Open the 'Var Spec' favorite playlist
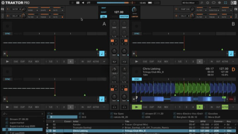Viewport: 238px width, 134px height. tap(119, 114)
